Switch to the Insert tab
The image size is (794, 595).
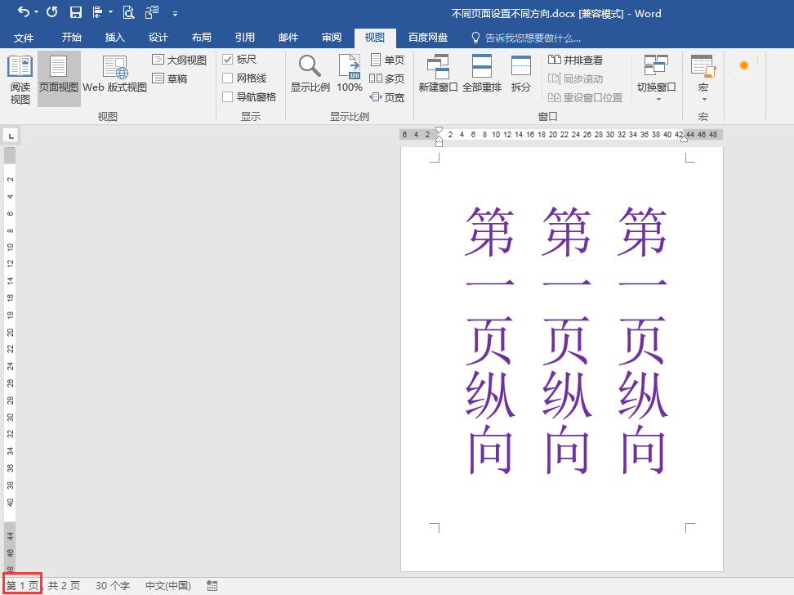pos(115,38)
